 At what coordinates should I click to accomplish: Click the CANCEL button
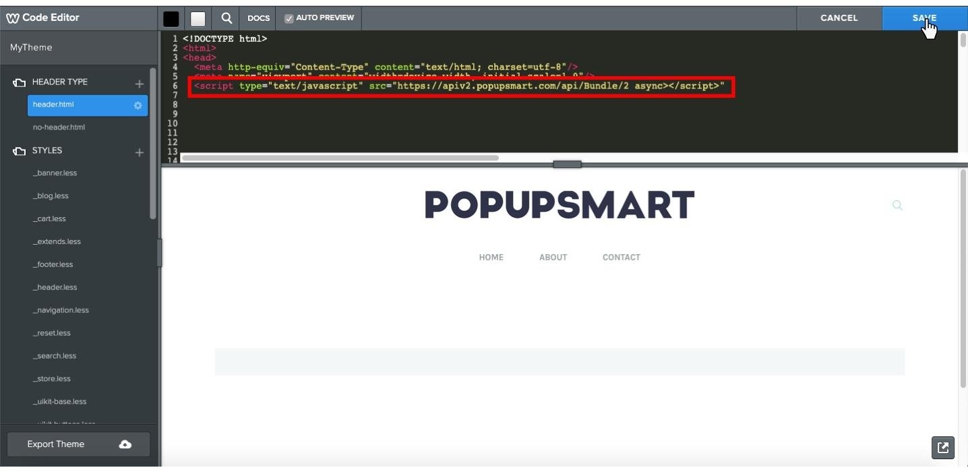839,18
